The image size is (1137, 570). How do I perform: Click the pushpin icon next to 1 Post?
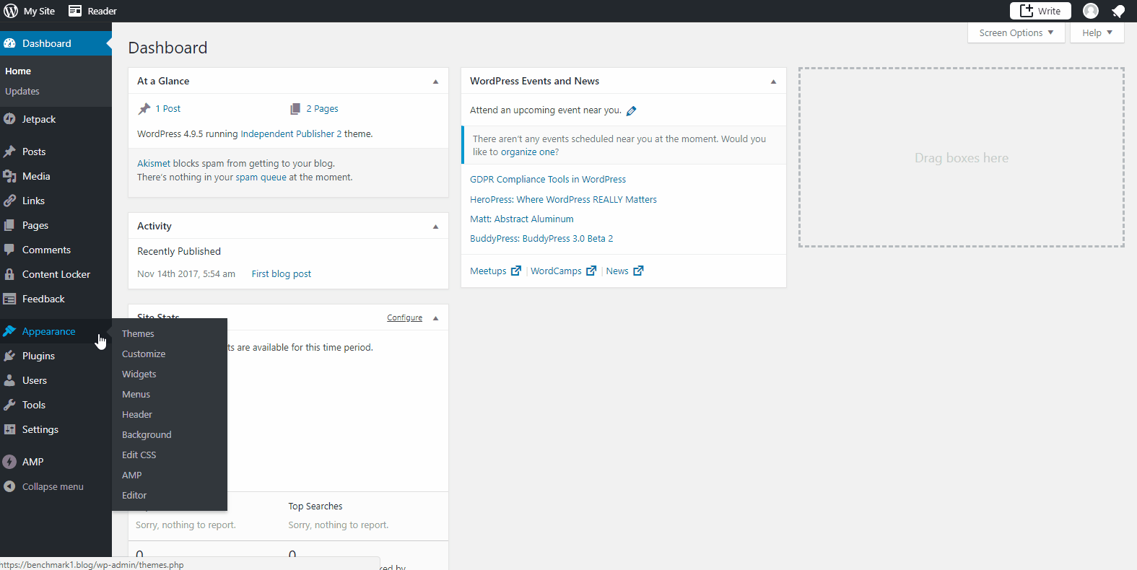point(144,109)
